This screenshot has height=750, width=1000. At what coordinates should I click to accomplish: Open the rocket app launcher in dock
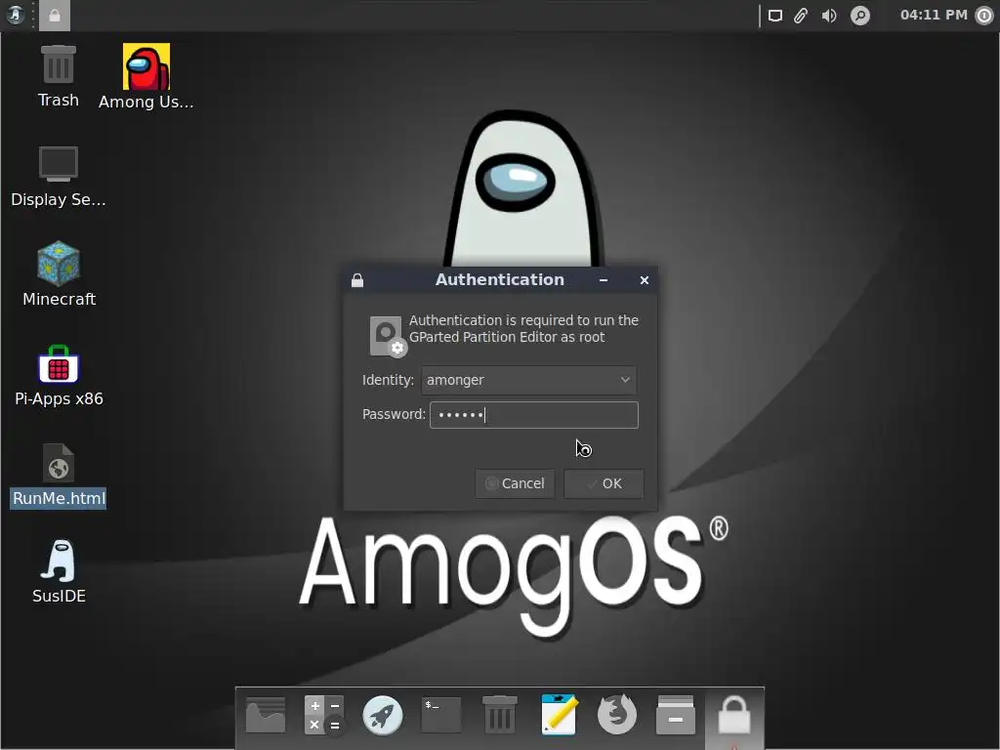point(383,715)
